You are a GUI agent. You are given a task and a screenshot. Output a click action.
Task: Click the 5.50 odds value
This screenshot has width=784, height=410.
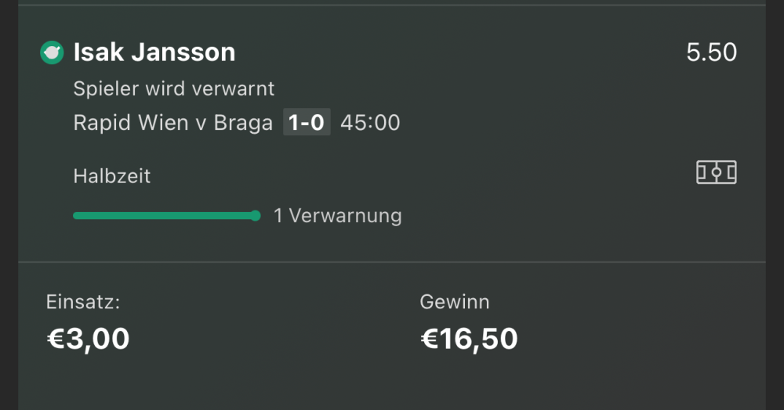pos(711,52)
